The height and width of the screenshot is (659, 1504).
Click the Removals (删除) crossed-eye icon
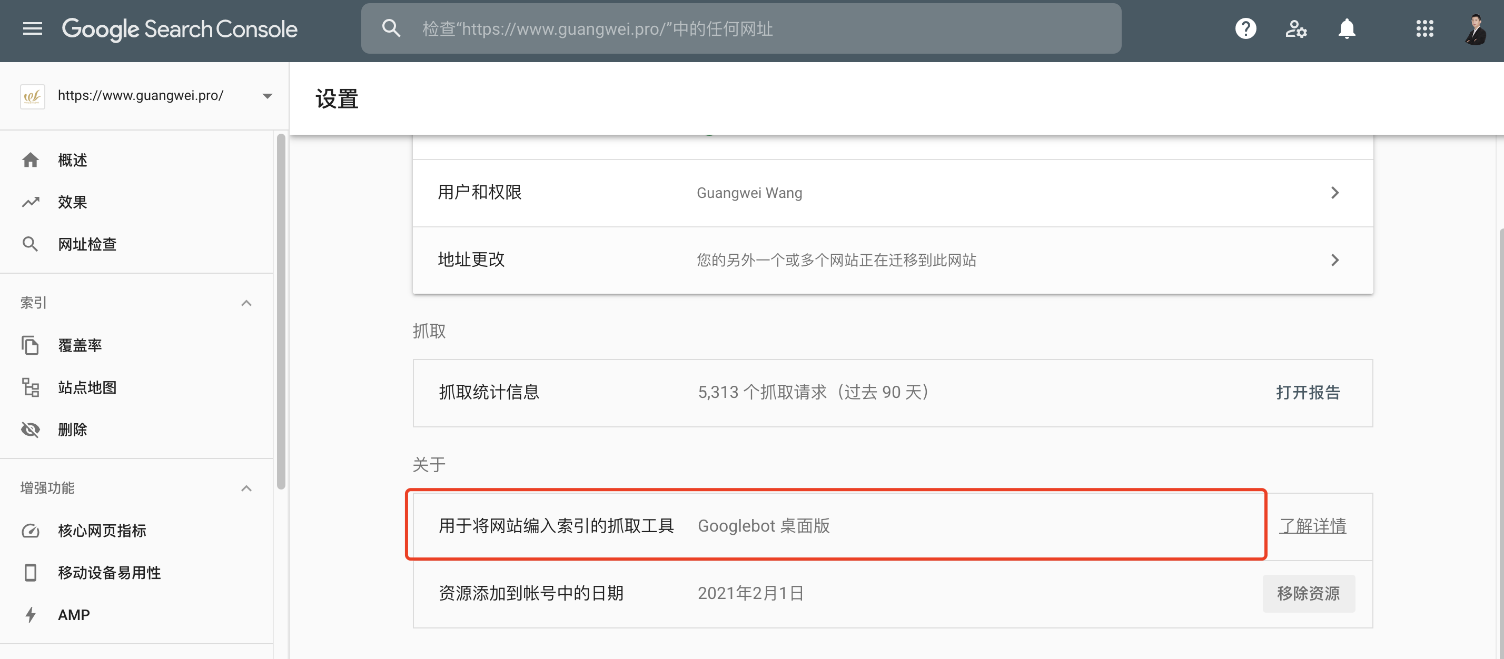[31, 430]
